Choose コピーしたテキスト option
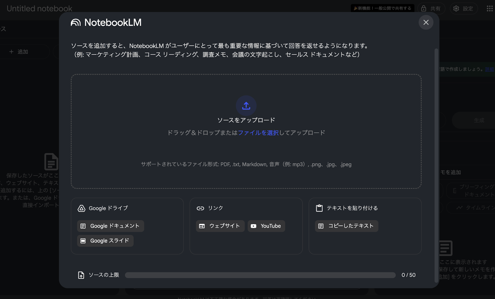The height and width of the screenshot is (299, 495). pos(346,226)
